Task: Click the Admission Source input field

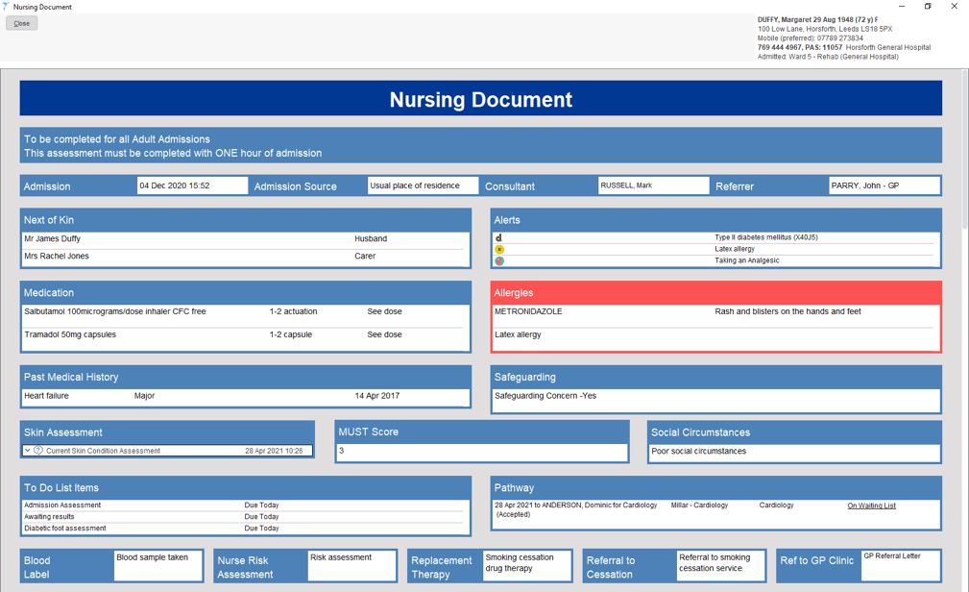Action: (423, 185)
